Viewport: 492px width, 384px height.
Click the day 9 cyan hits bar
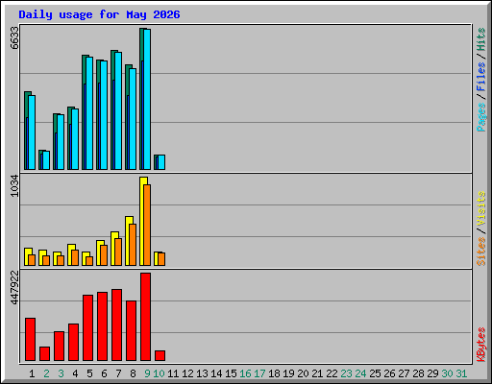pyautogui.click(x=147, y=99)
